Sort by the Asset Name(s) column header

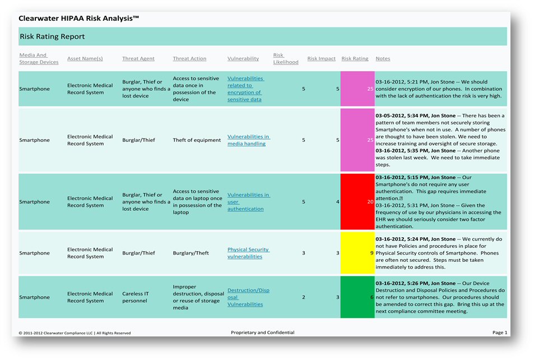point(86,58)
